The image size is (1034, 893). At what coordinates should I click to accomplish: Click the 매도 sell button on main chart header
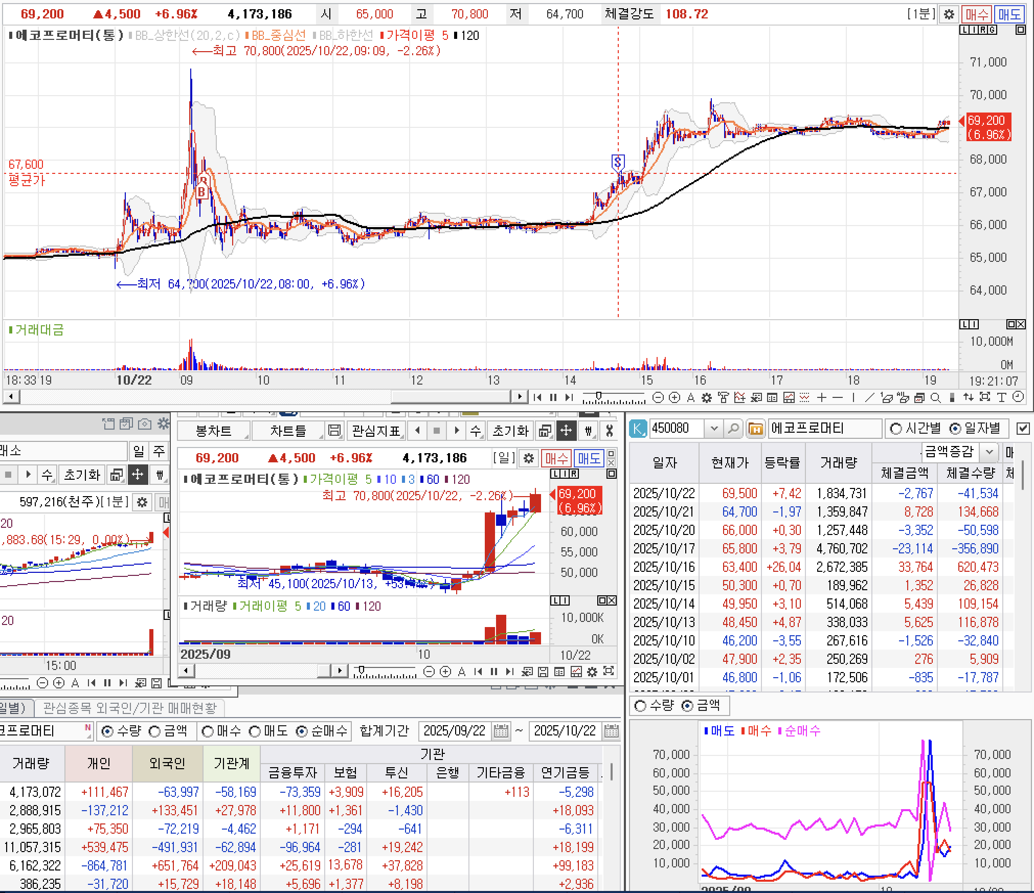[x=1009, y=14]
